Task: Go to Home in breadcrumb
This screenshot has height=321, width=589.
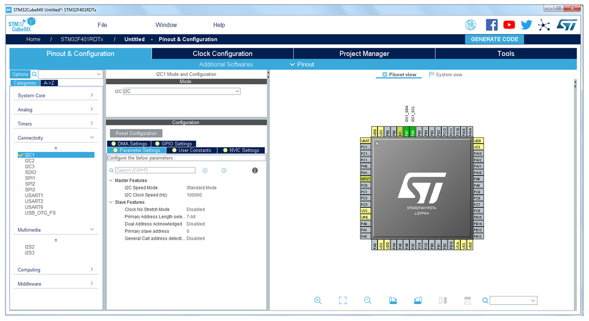Action: 33,39
